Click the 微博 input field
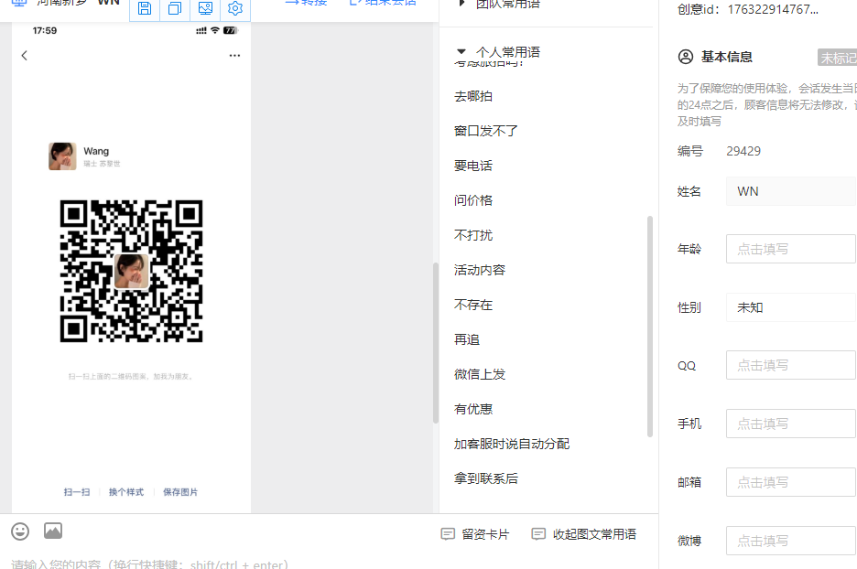The image size is (857, 569). click(791, 541)
